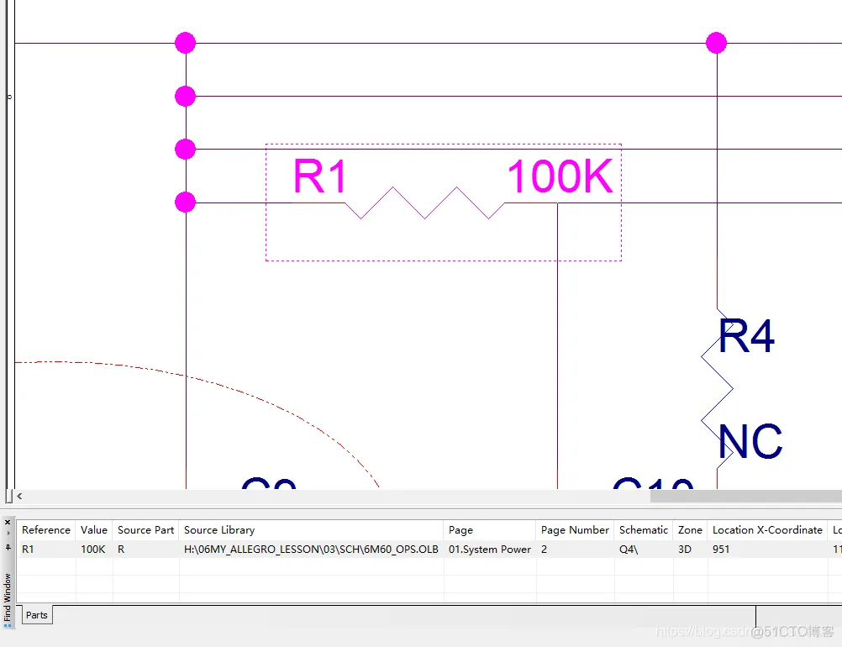
Task: Select the R1 resistor symbol on schematic
Action: (424, 203)
